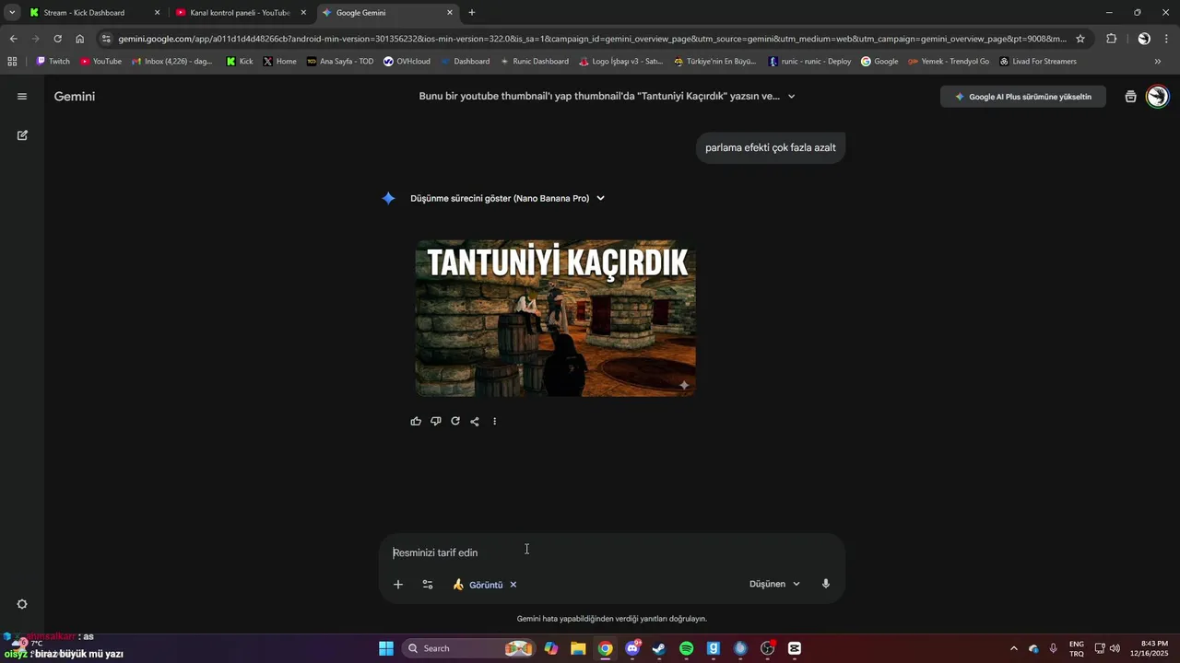Open Chrome tab search dropdown arrow
1180x663 pixels.
click(12, 13)
